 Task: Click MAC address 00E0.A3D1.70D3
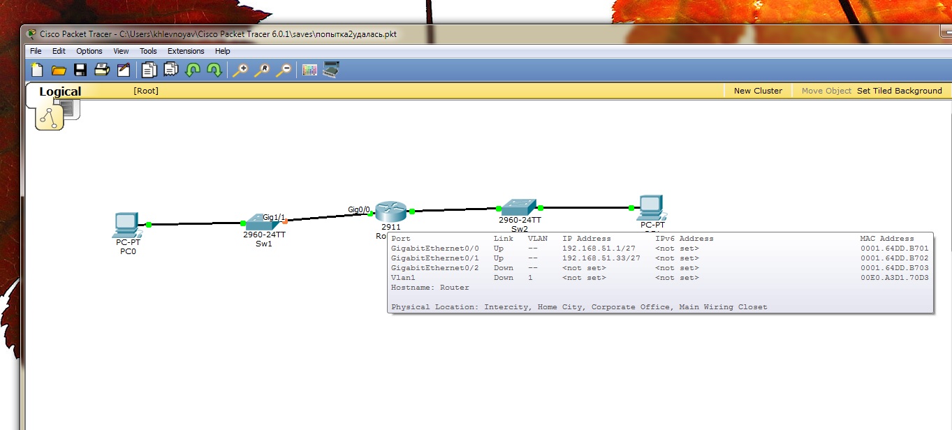pos(895,278)
